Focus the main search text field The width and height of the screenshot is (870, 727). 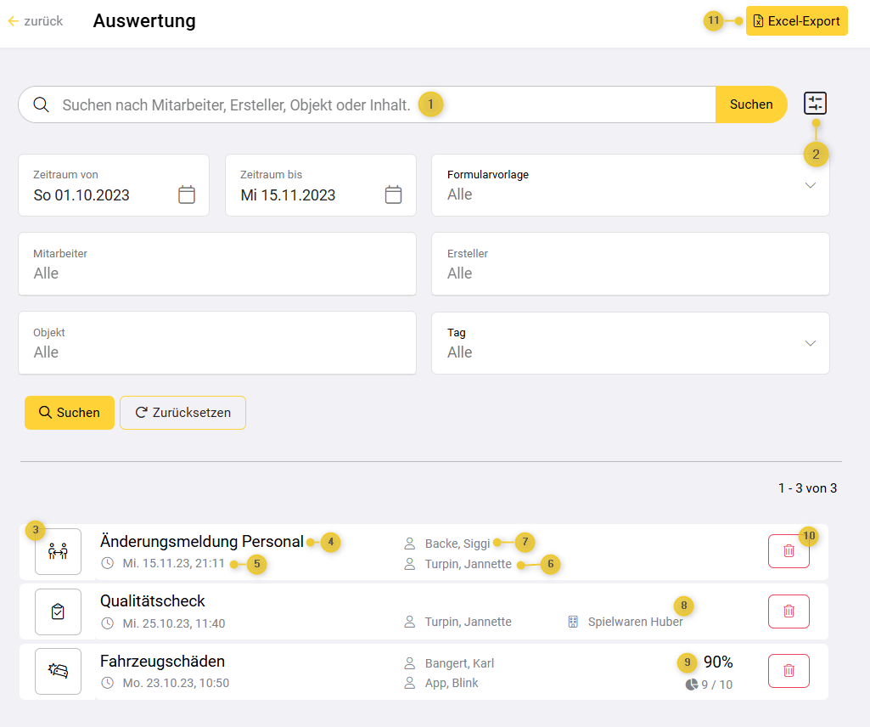[238, 104]
